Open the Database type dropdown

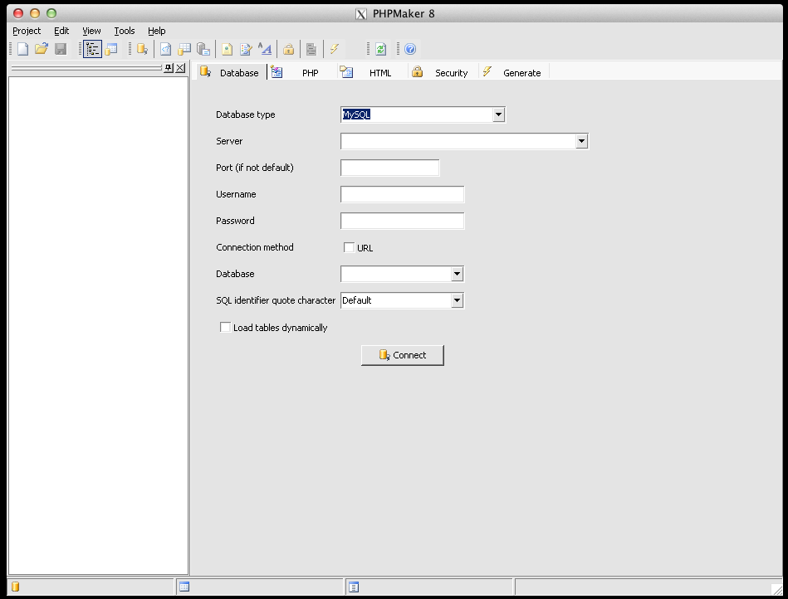click(x=498, y=114)
